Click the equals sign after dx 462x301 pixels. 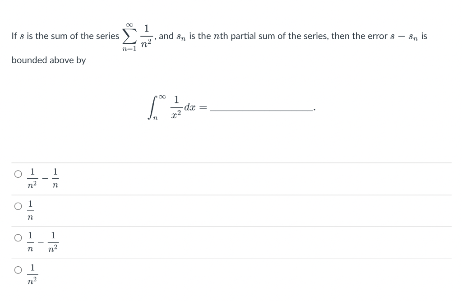pos(203,108)
